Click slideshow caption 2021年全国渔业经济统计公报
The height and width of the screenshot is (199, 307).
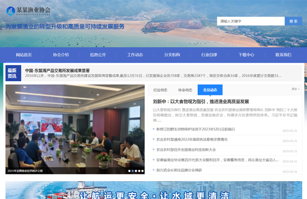(x=25, y=171)
